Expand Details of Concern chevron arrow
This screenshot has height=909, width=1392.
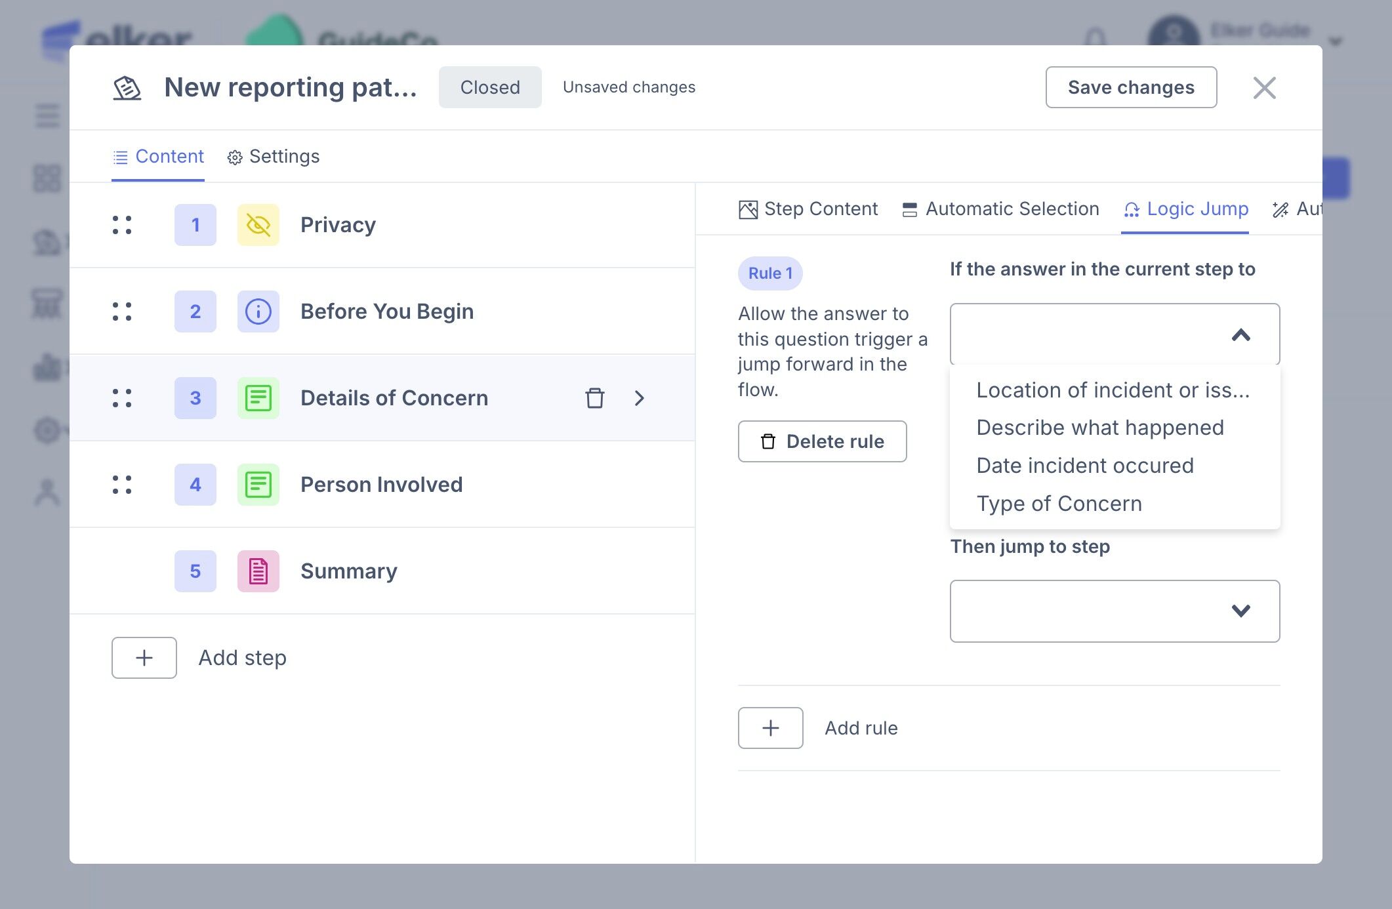[x=640, y=398]
